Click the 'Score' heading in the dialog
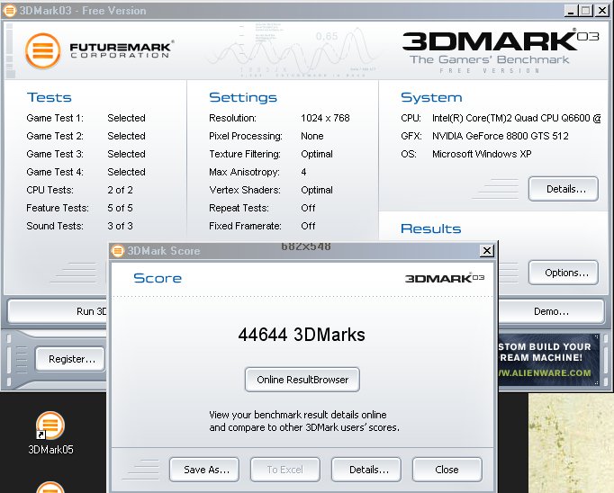 point(158,278)
